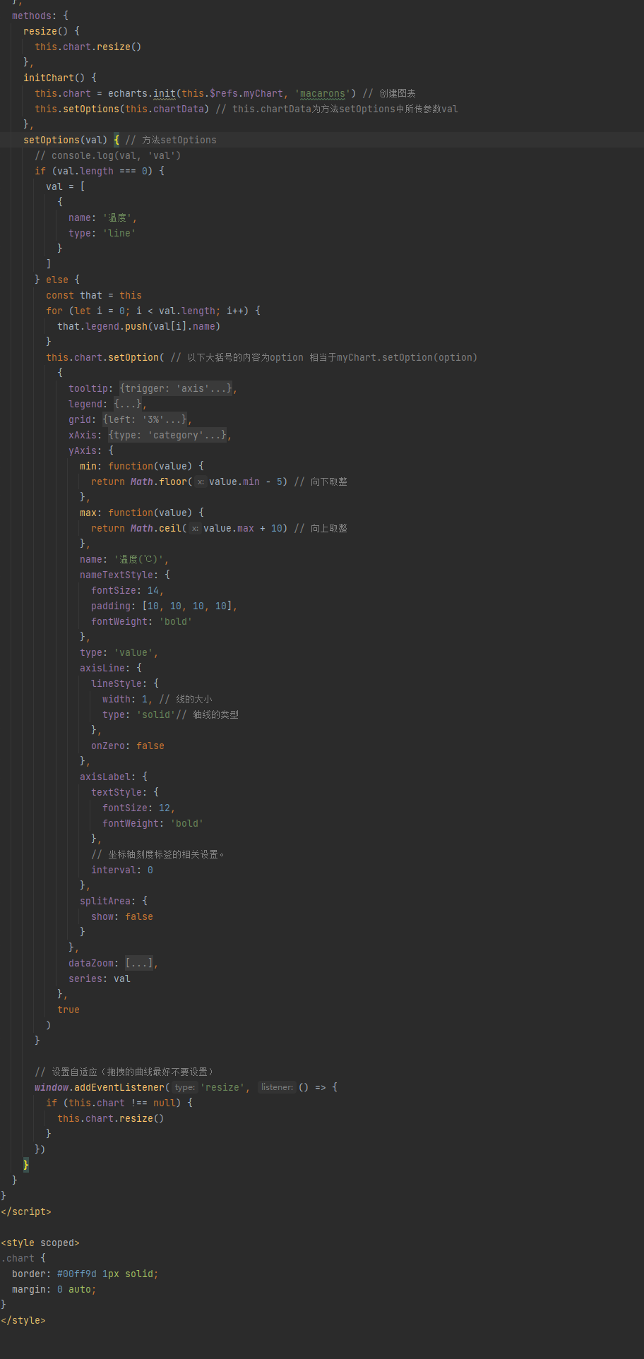Click the max: function(value) line

[142, 513]
